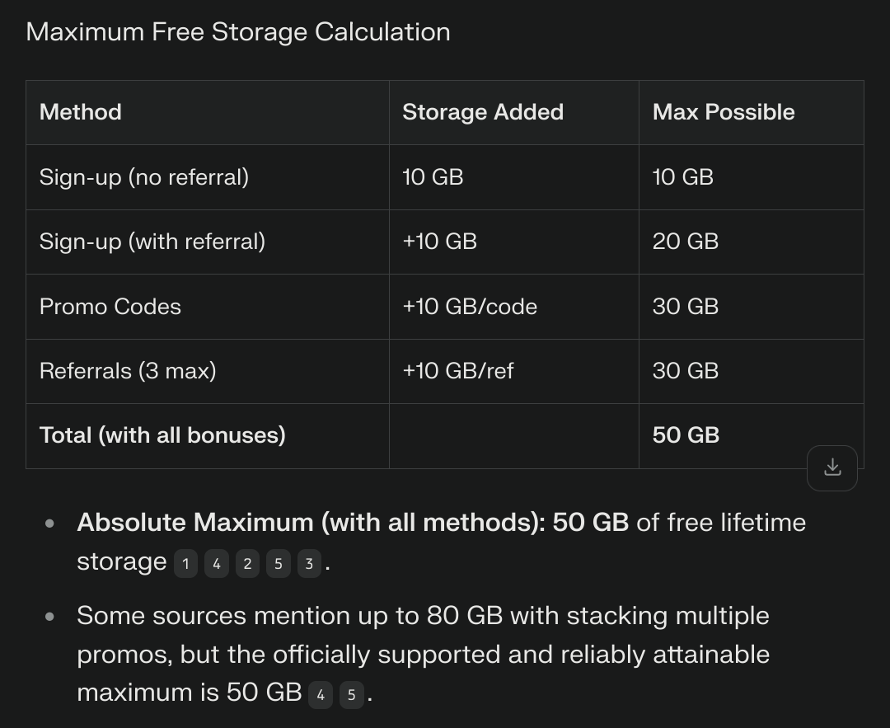
Task: Open citation 3 in the first bullet
Action: pyautogui.click(x=309, y=564)
